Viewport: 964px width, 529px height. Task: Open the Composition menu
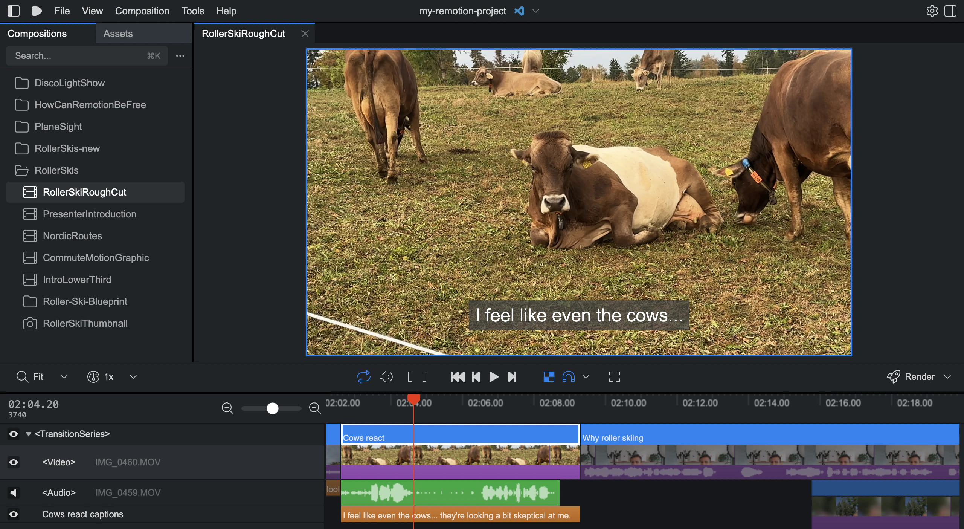coord(142,11)
